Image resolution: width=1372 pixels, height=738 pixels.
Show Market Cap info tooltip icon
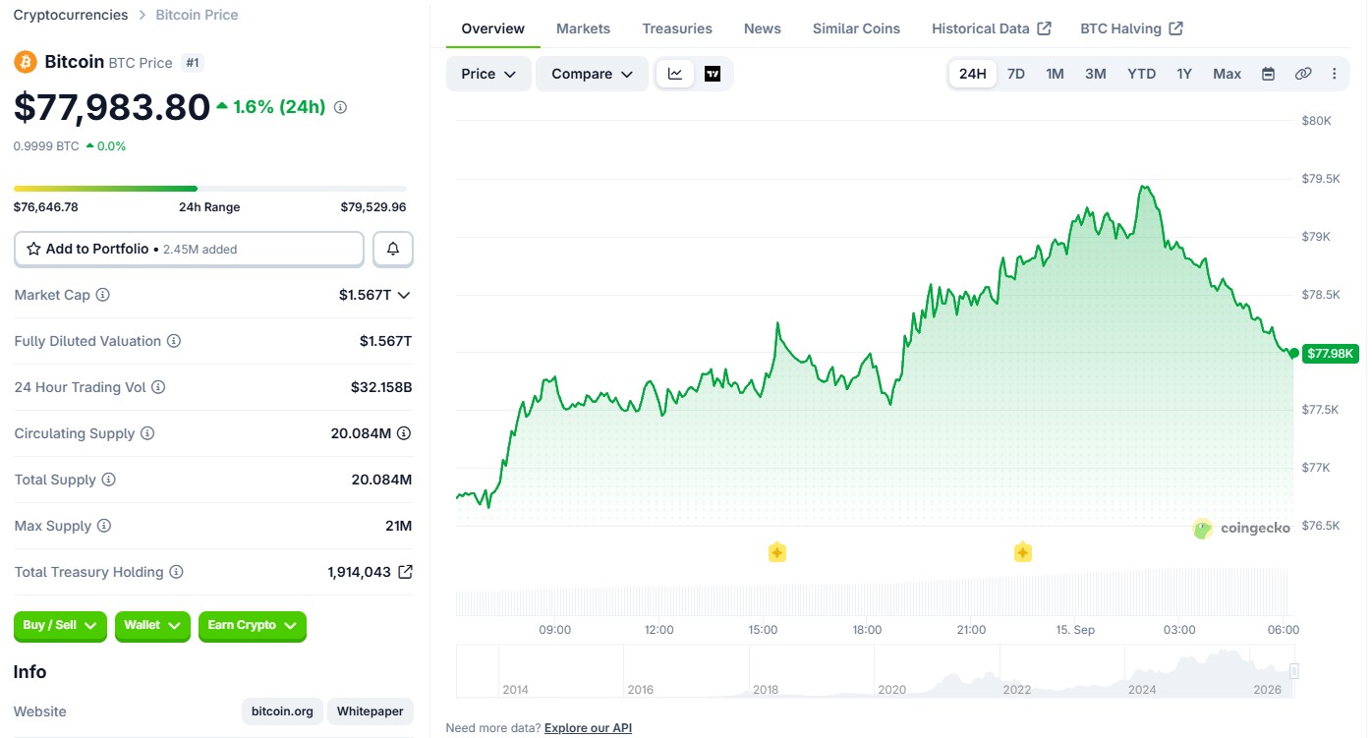click(102, 295)
